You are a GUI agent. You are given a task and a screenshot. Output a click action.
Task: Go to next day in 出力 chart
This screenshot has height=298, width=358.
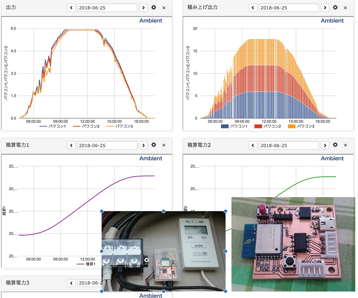pyautogui.click(x=143, y=7)
